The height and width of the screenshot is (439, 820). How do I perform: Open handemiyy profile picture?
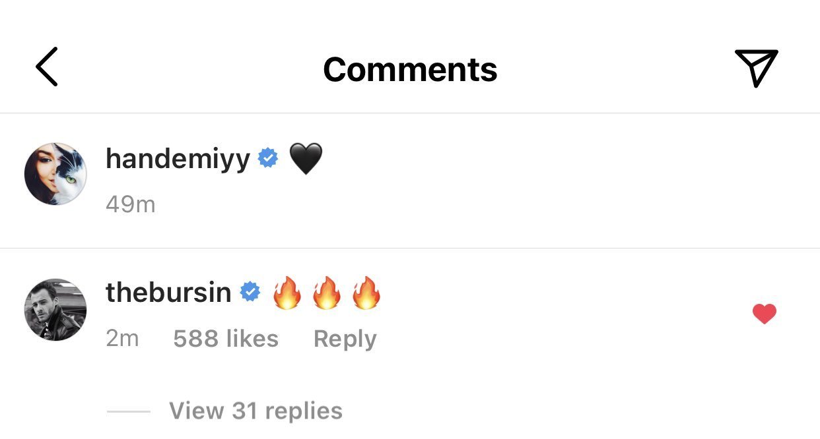click(x=55, y=173)
